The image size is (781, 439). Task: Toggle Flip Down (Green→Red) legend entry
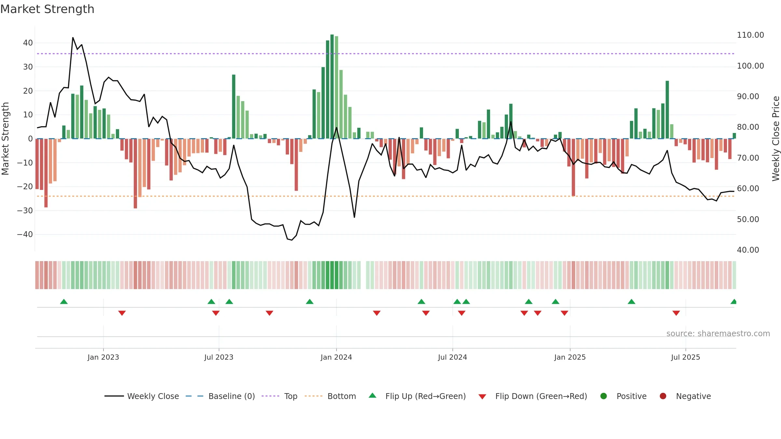coord(533,396)
